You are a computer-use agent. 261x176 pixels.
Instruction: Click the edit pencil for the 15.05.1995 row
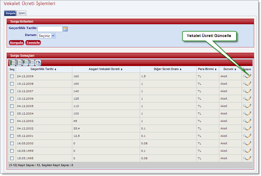[x=249, y=158]
